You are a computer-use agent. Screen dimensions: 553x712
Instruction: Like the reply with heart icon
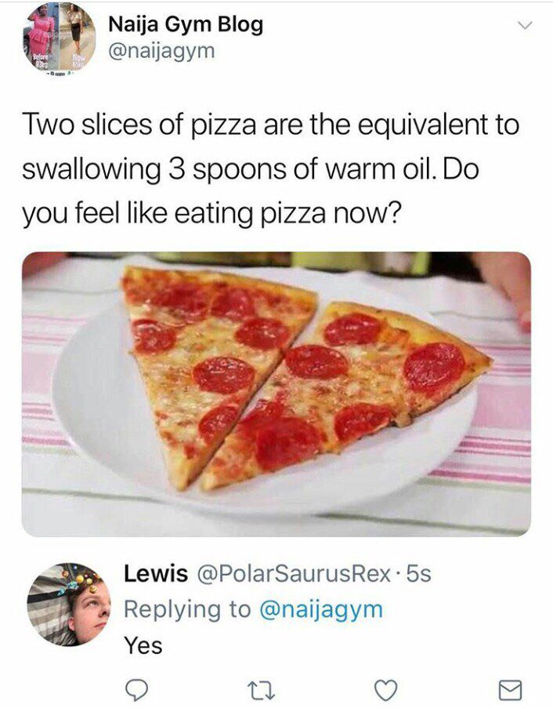point(385,691)
